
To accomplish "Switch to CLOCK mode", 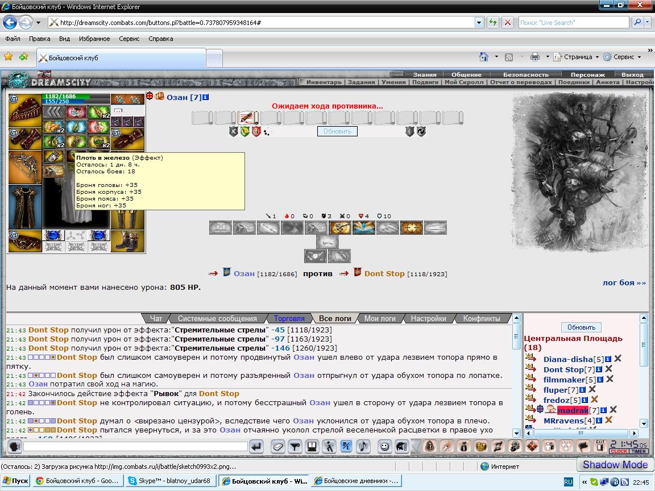I will point(619,451).
